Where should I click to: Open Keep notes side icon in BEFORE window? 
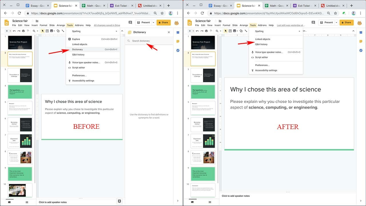(x=178, y=41)
